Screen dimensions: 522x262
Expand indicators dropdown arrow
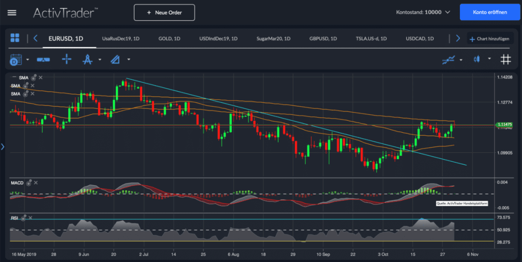click(x=461, y=60)
